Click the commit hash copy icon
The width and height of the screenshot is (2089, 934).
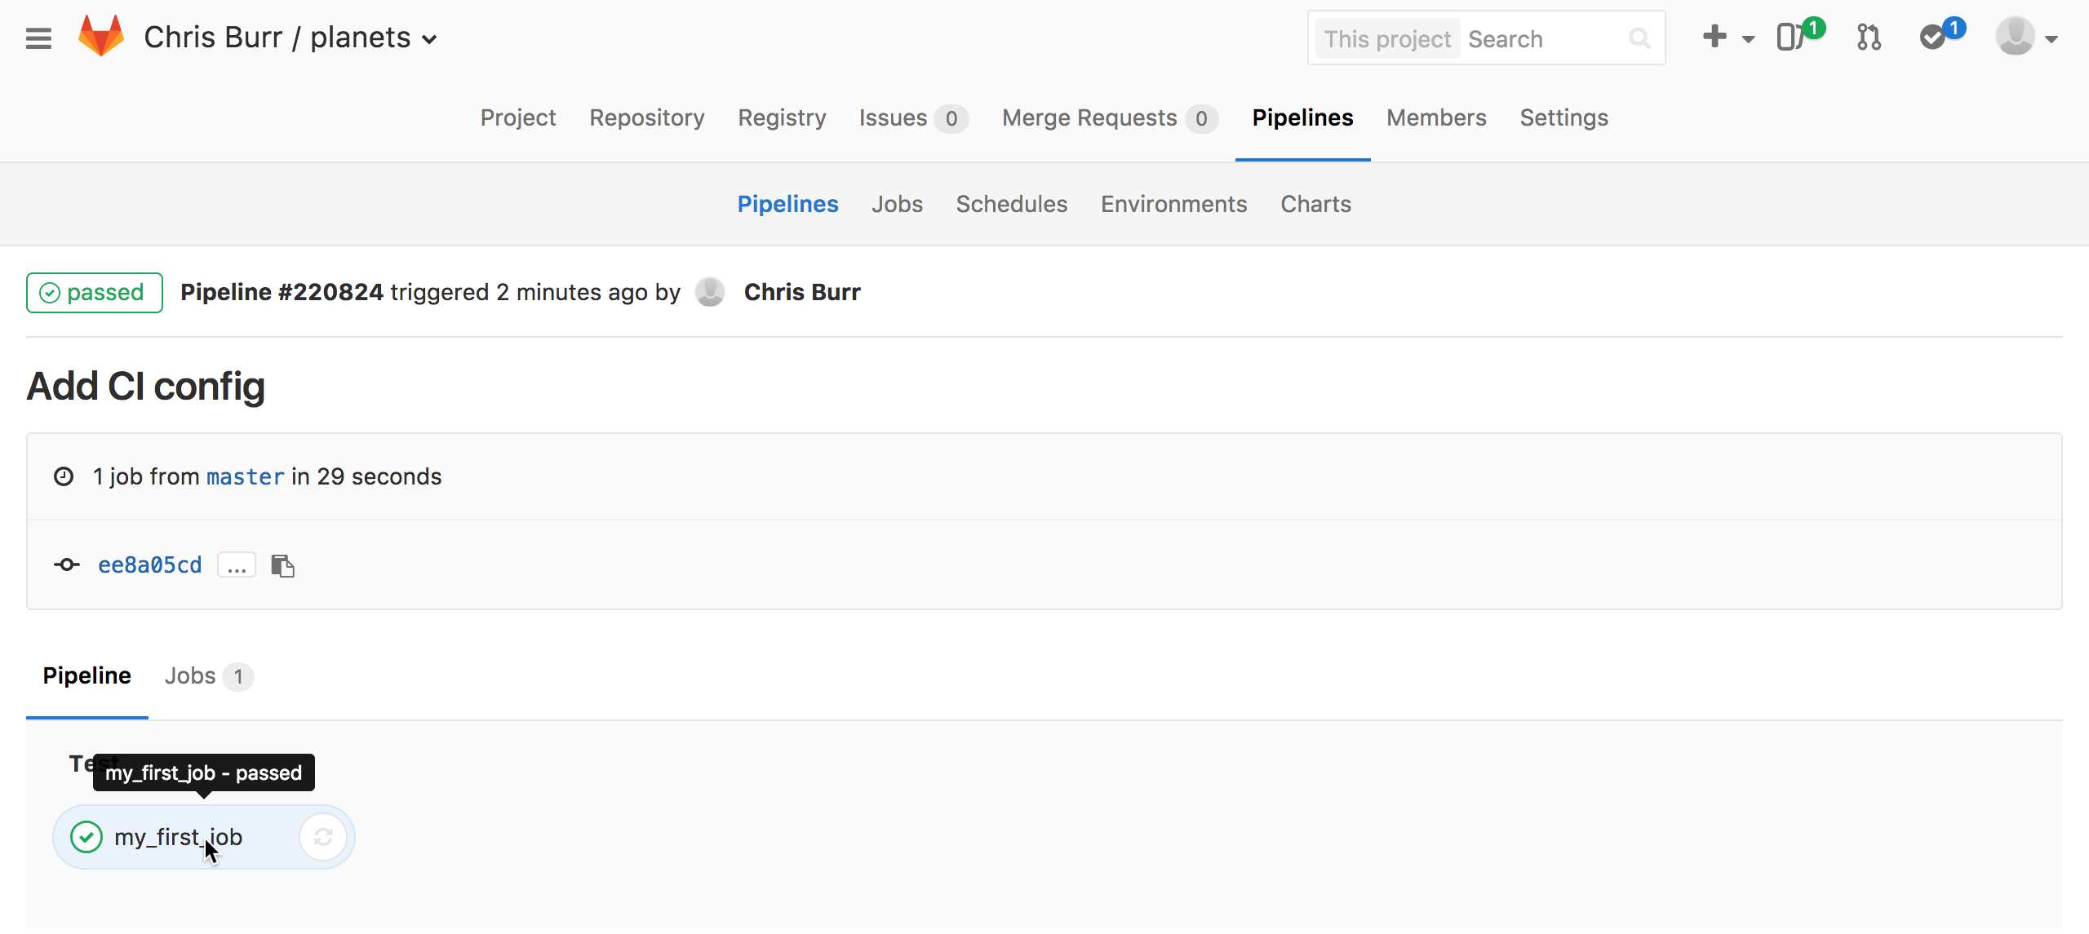click(284, 564)
